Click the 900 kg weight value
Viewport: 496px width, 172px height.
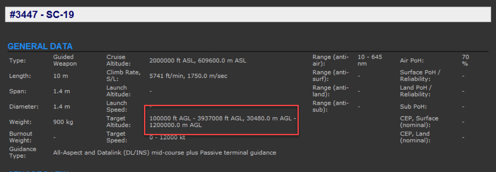(61, 122)
